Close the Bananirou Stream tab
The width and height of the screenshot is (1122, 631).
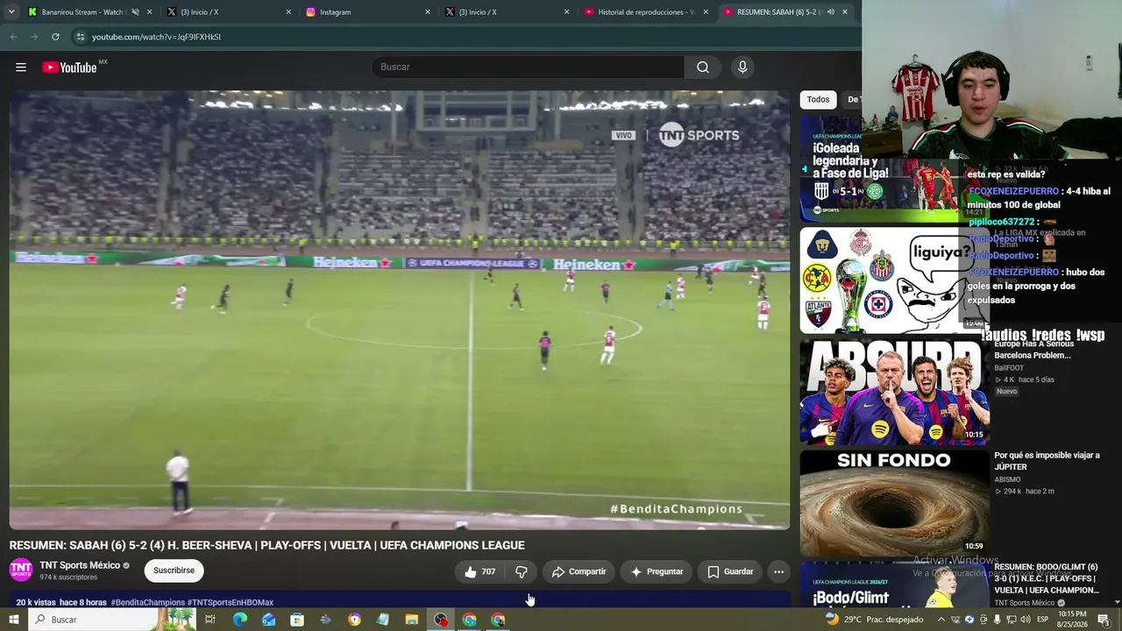(x=150, y=12)
